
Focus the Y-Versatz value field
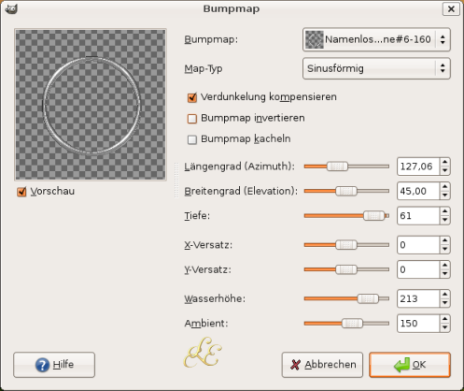(x=418, y=269)
